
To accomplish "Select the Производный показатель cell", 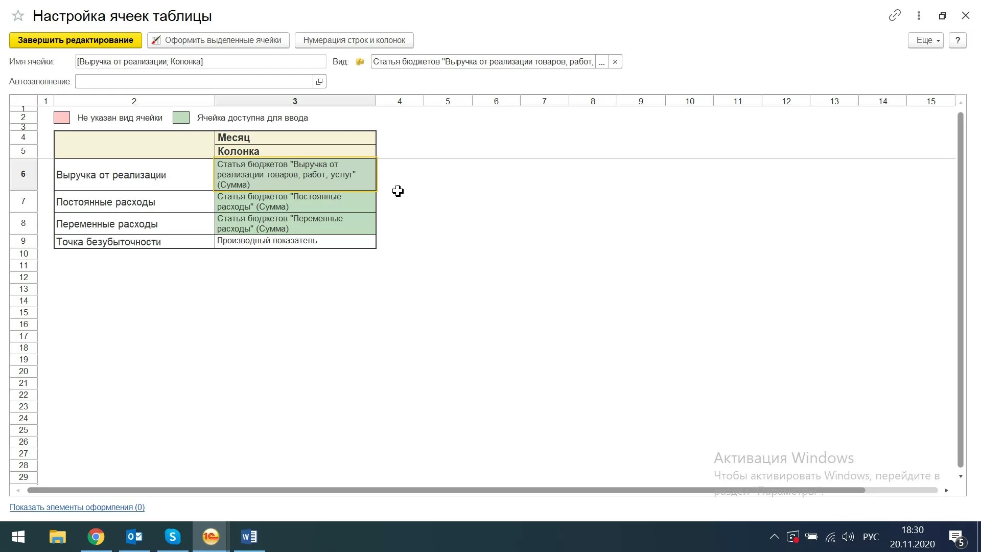I will [295, 241].
